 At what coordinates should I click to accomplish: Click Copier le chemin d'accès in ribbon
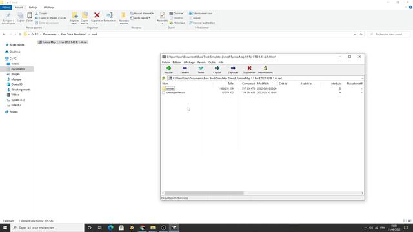click(x=50, y=18)
